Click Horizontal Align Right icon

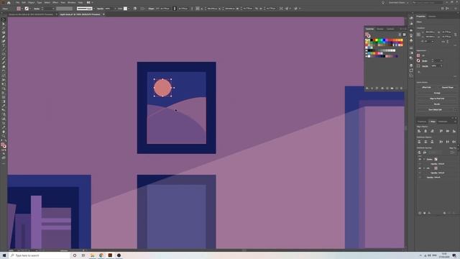point(432,131)
